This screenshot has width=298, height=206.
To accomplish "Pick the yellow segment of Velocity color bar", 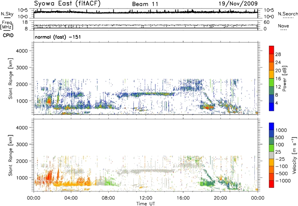I will (272, 162).
